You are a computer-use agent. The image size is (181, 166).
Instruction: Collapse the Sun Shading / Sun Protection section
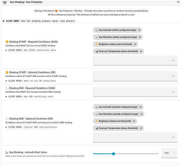178,2
